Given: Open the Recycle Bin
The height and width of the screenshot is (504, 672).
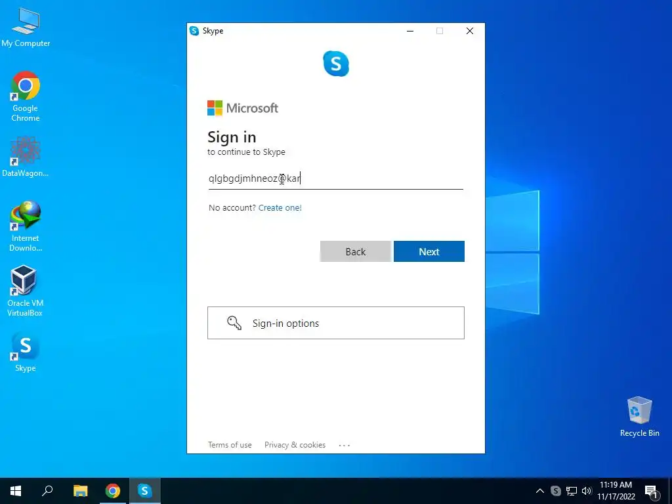Looking at the screenshot, I should (639, 416).
